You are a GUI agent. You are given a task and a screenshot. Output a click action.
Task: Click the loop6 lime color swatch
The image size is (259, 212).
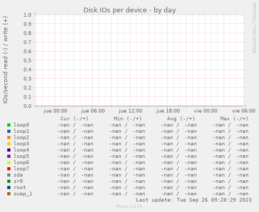pyautogui.click(x=9, y=163)
